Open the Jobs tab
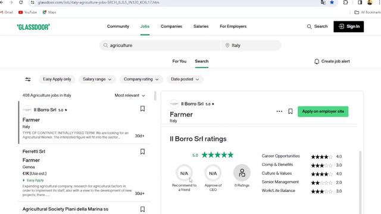 tap(145, 26)
